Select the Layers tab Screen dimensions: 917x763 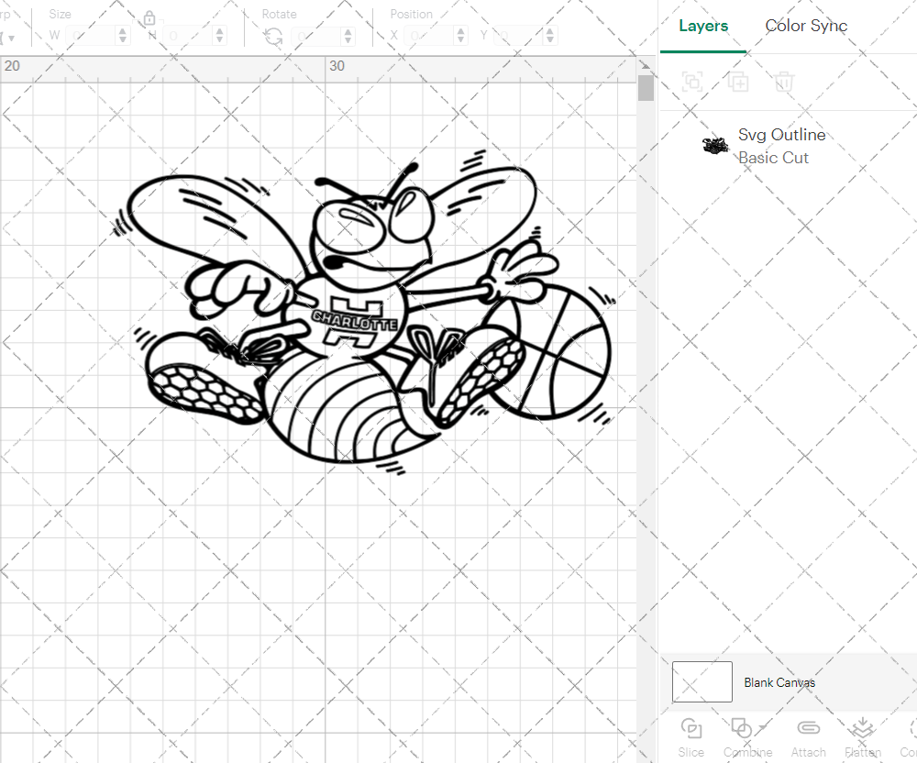pos(702,26)
